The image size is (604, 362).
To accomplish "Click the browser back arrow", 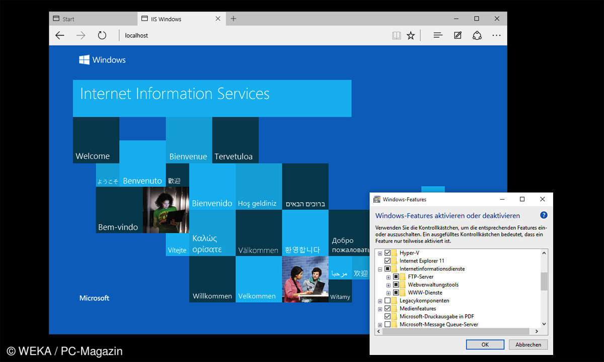I will (x=60, y=35).
